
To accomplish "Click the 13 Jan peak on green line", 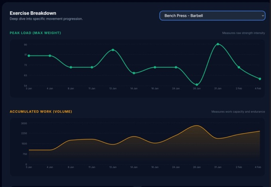I will click(x=113, y=50).
